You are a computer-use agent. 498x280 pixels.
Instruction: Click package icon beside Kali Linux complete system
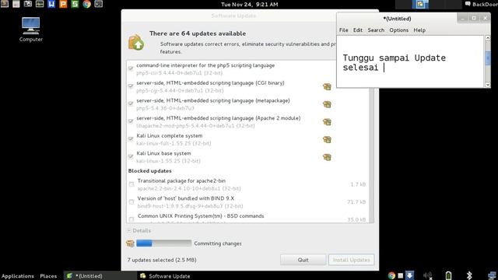pos(327,139)
